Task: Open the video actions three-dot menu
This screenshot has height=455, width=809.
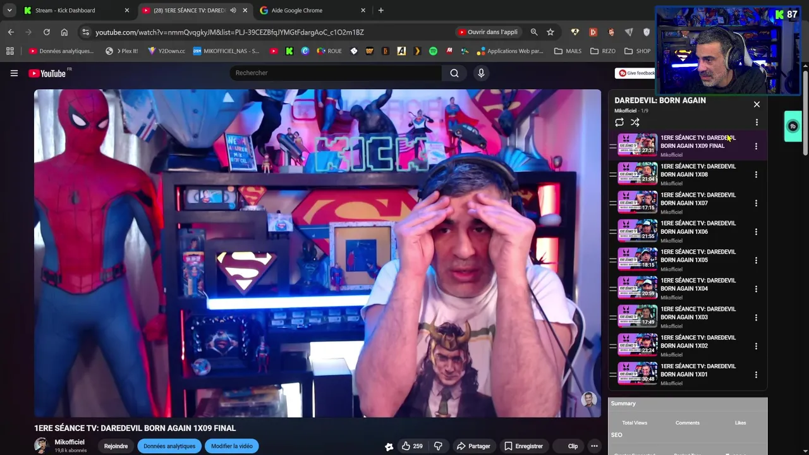Action: coord(594,446)
